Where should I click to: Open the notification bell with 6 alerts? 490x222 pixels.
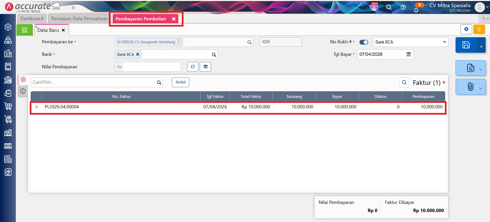416,10
